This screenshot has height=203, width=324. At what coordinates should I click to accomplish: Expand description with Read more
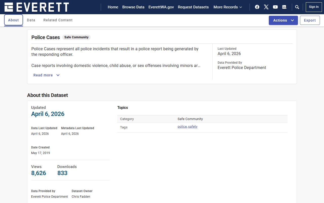[x=47, y=75]
